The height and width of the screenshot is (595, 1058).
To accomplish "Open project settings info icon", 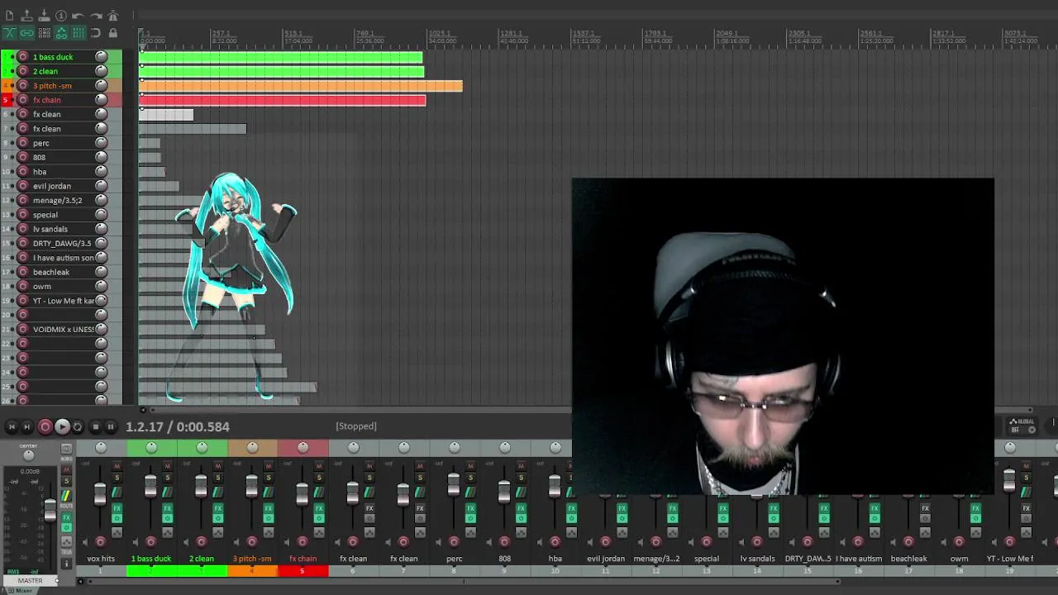I will 61,16.
